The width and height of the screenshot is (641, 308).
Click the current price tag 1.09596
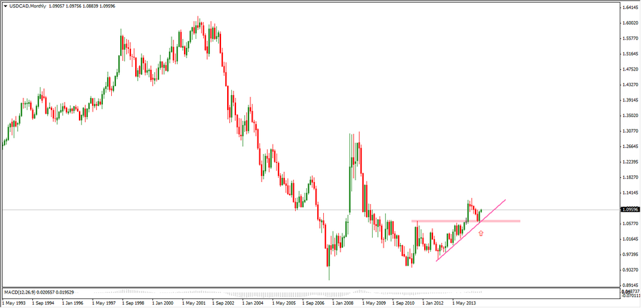point(630,209)
